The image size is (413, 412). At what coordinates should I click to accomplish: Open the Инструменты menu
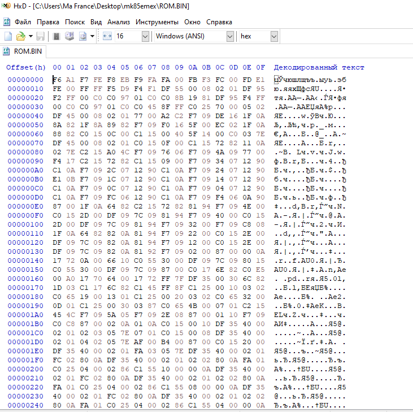(x=157, y=22)
